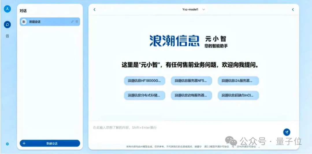Click the chevron at top-right of chat panel

point(293,10)
